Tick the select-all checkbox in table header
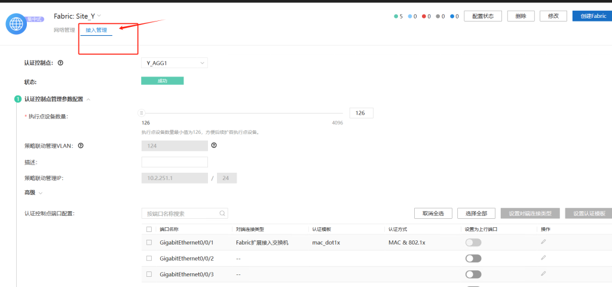 (x=149, y=229)
